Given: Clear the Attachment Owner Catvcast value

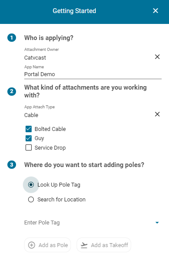Looking at the screenshot, I should point(157,57).
